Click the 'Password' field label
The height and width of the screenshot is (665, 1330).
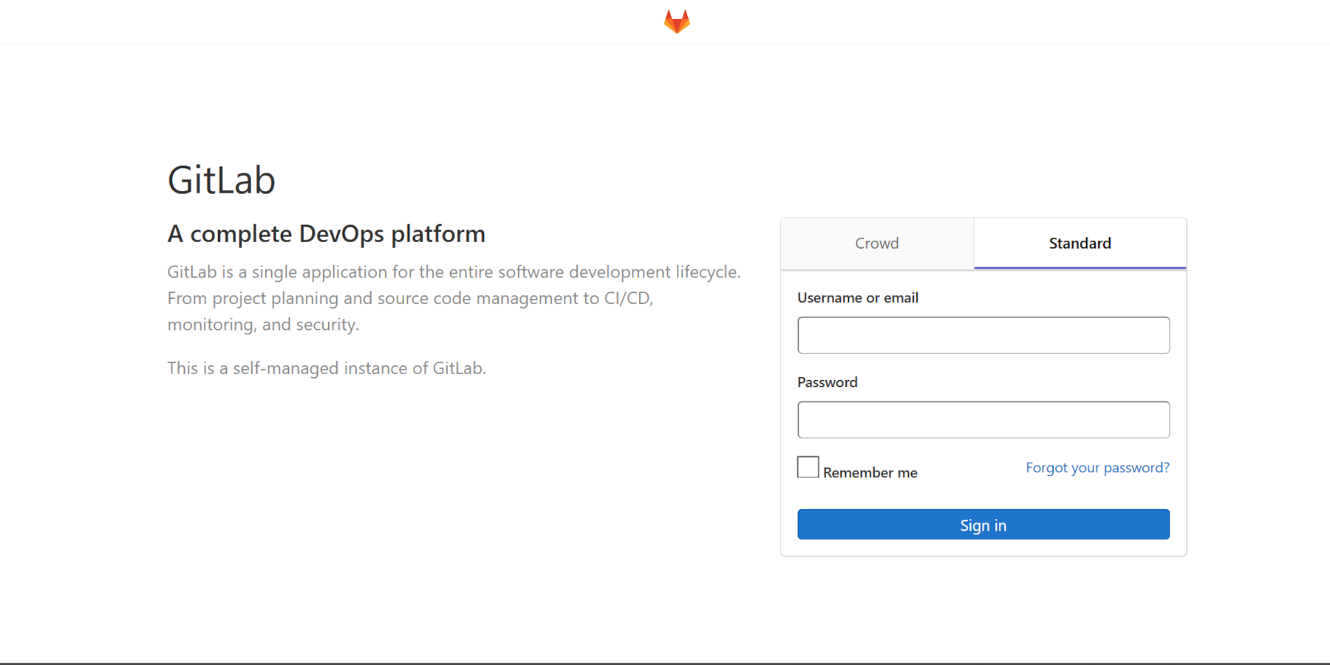click(x=828, y=382)
